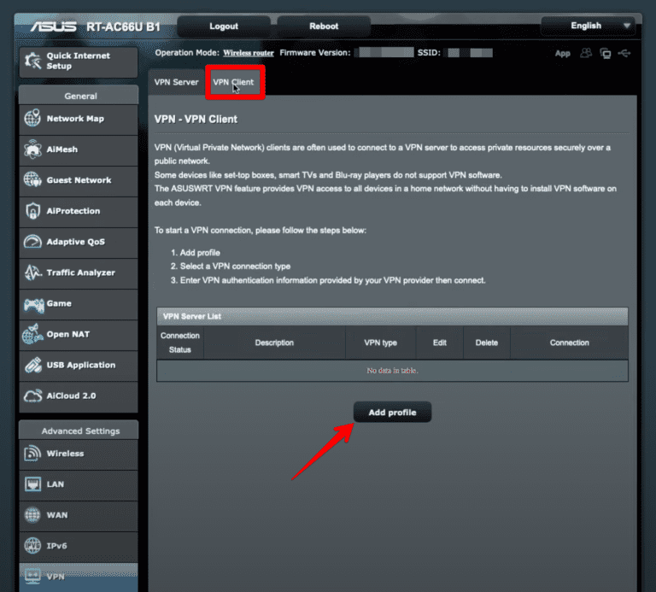
Task: Click the users icon in the header
Action: [586, 53]
